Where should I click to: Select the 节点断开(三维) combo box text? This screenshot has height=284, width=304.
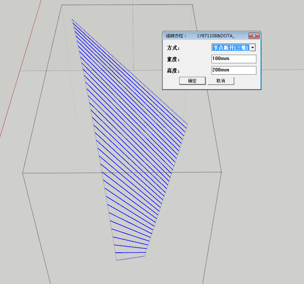(230, 48)
